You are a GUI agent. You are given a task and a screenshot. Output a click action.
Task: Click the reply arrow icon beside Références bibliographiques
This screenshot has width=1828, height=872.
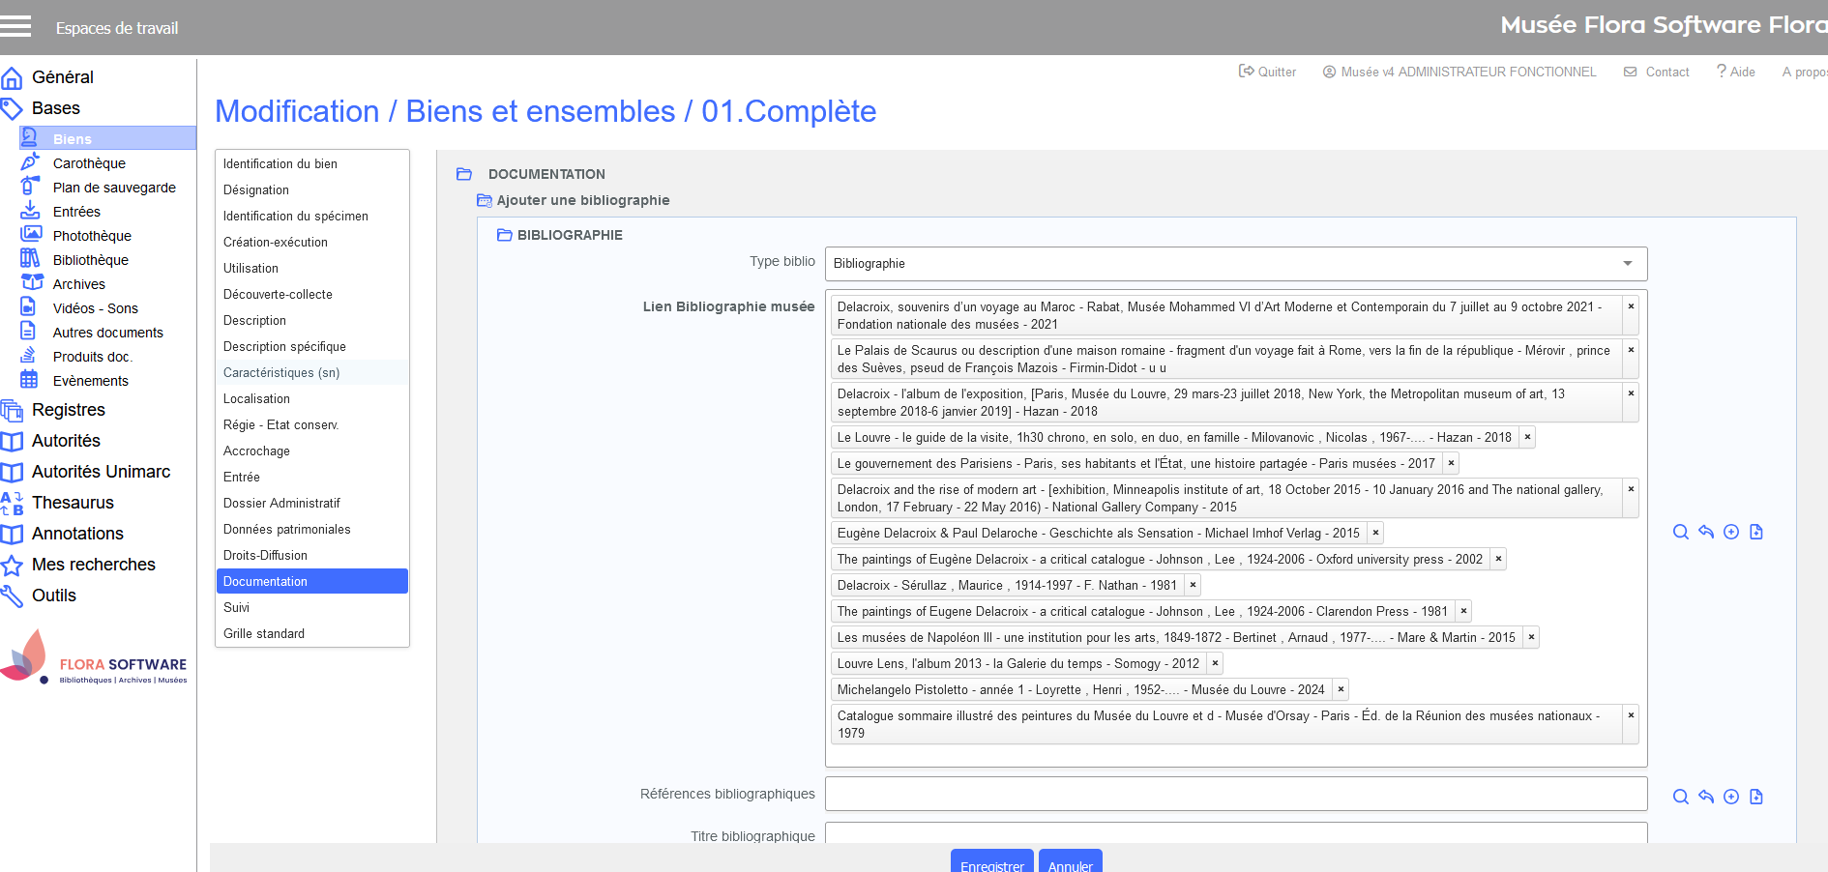coord(1705,797)
